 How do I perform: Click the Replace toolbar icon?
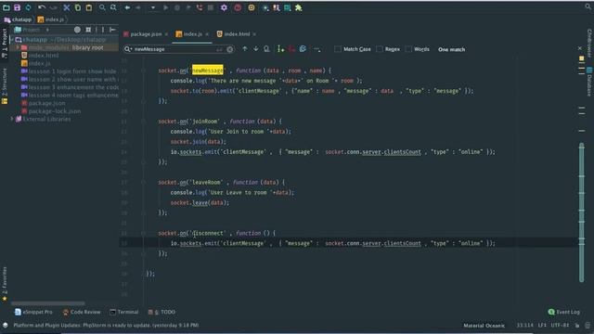pyautogui.click(x=113, y=7)
